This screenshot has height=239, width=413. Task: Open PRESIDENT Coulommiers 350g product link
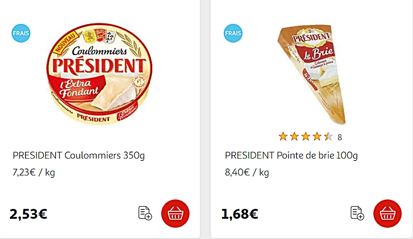click(x=79, y=156)
